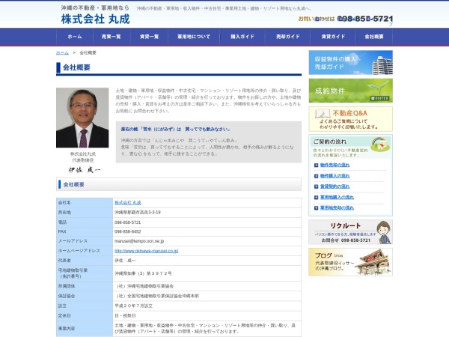Follow the 物件購入の流れ link

(x=335, y=176)
